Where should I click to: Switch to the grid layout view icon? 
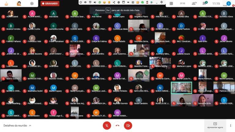pyautogui.click(x=171, y=3)
